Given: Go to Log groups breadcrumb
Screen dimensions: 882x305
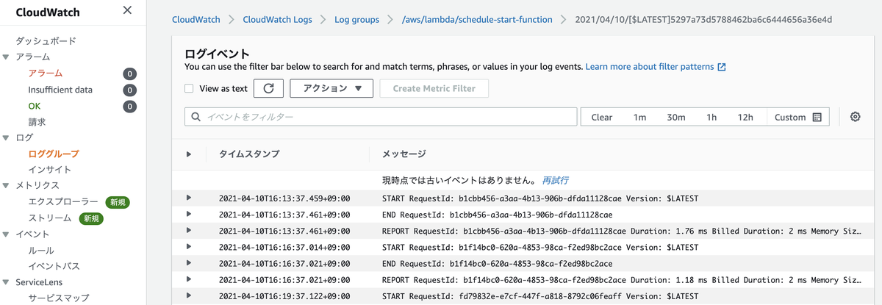Looking at the screenshot, I should pyautogui.click(x=356, y=20).
